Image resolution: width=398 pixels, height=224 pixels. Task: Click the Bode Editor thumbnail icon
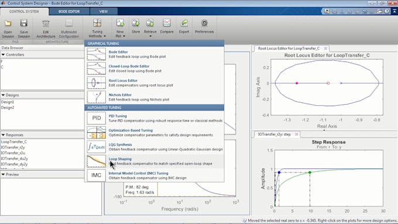tap(96, 54)
